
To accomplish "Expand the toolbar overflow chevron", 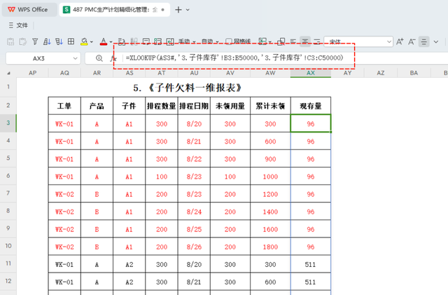I will 436,42.
